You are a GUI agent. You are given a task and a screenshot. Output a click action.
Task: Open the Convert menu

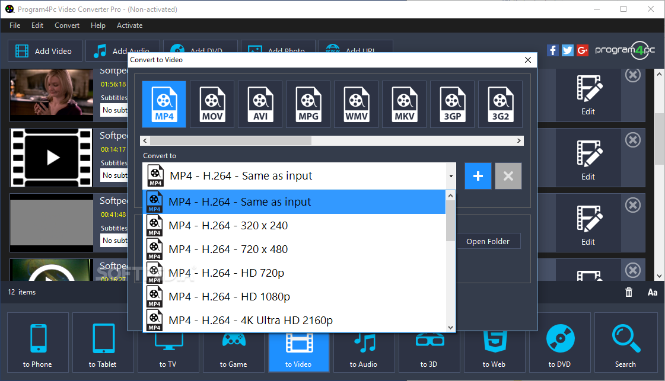67,25
